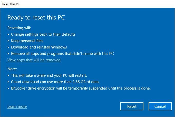Select the "Keep personal files" line
This screenshot has height=117, width=175.
[27, 41]
